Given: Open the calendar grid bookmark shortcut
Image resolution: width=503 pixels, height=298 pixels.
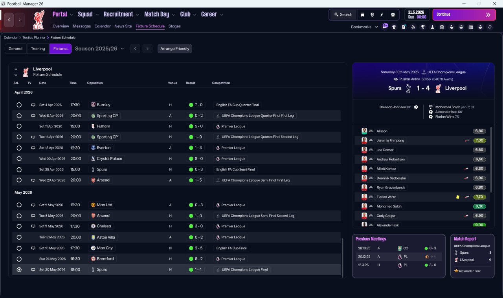Looking at the screenshot, I should (471, 27).
